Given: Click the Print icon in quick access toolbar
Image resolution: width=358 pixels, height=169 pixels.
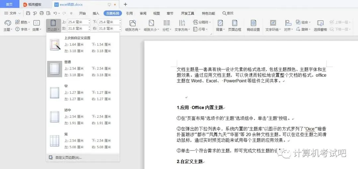Looking at the screenshot, I should [x=41, y=13].
